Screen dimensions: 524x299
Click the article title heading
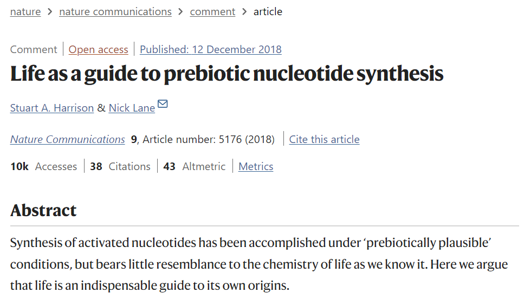click(227, 74)
